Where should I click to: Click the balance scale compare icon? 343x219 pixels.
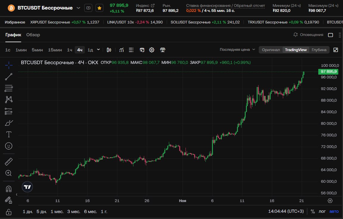163,50
